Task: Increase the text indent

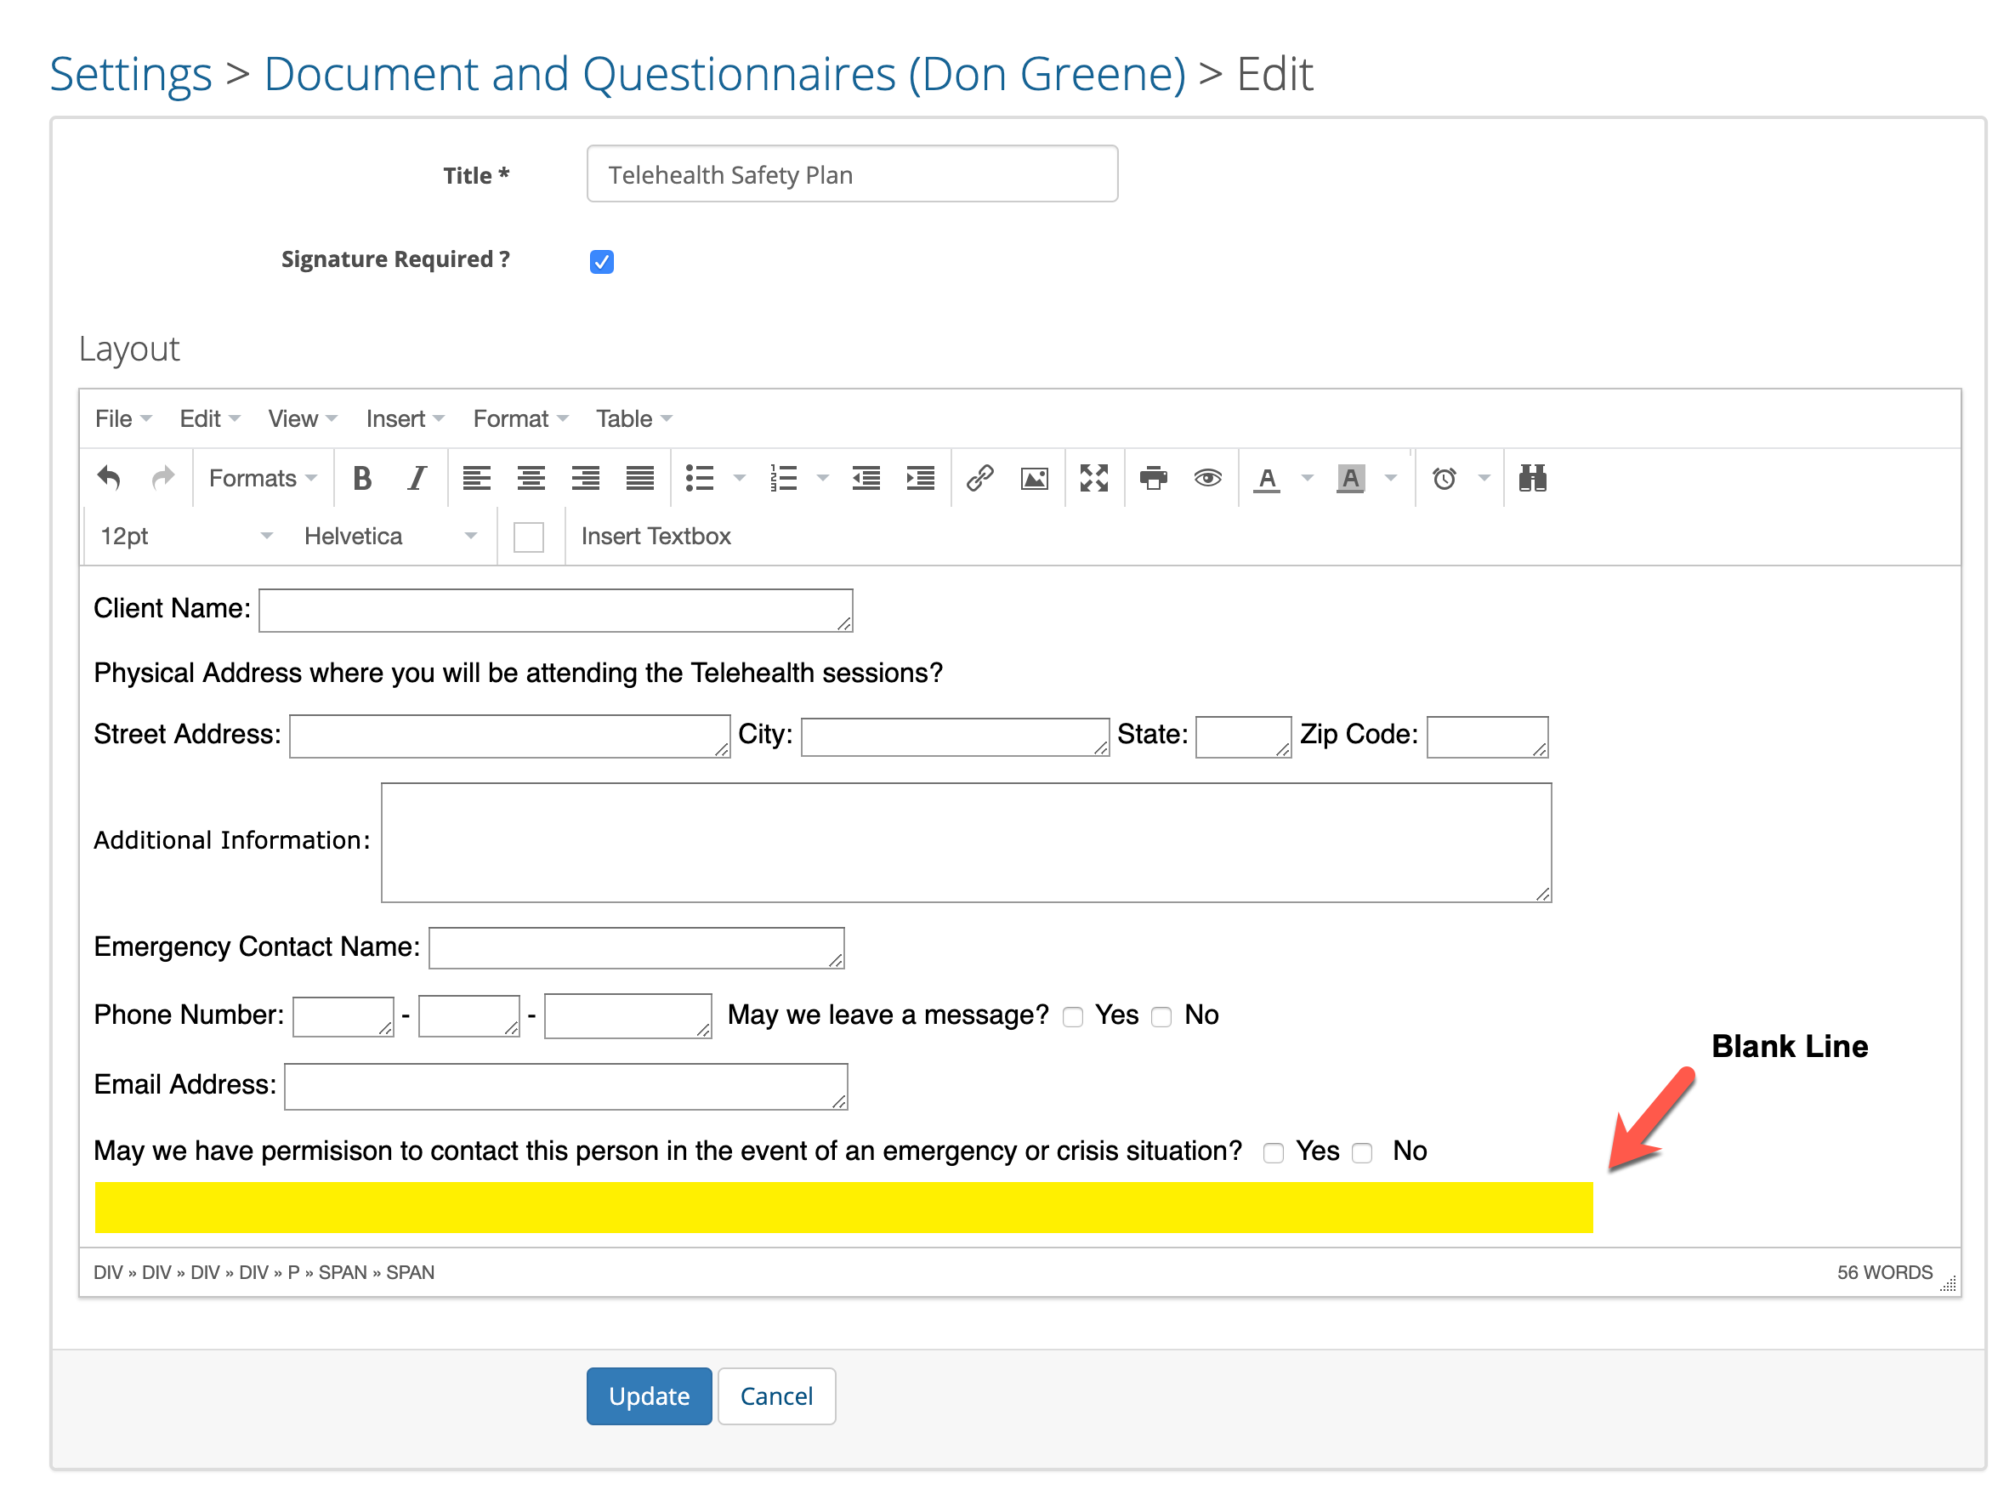Action: point(920,478)
